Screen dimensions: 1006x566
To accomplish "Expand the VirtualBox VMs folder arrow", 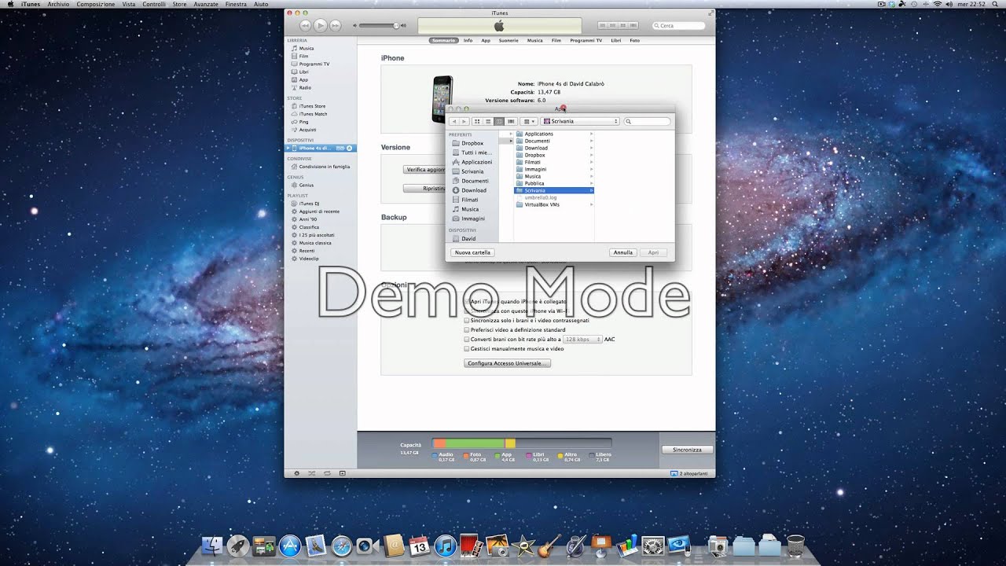I will 591,205.
